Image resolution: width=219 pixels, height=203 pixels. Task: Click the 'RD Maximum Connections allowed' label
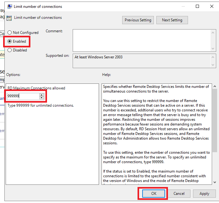36,88
